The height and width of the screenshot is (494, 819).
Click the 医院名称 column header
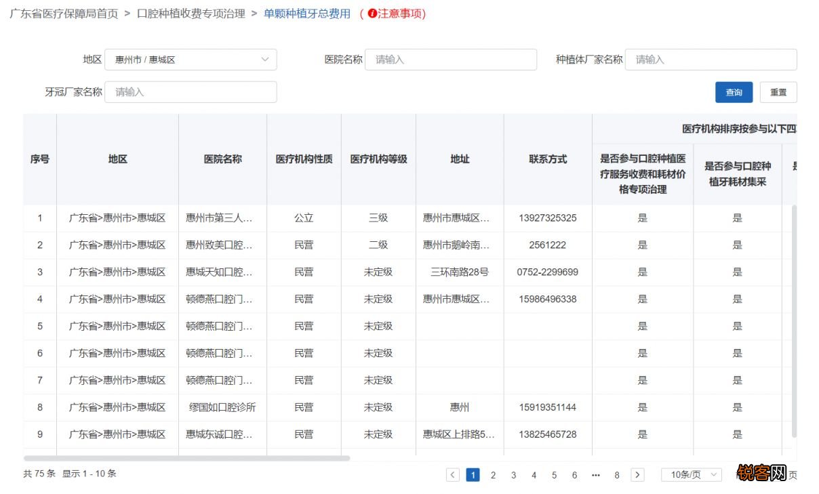click(222, 159)
